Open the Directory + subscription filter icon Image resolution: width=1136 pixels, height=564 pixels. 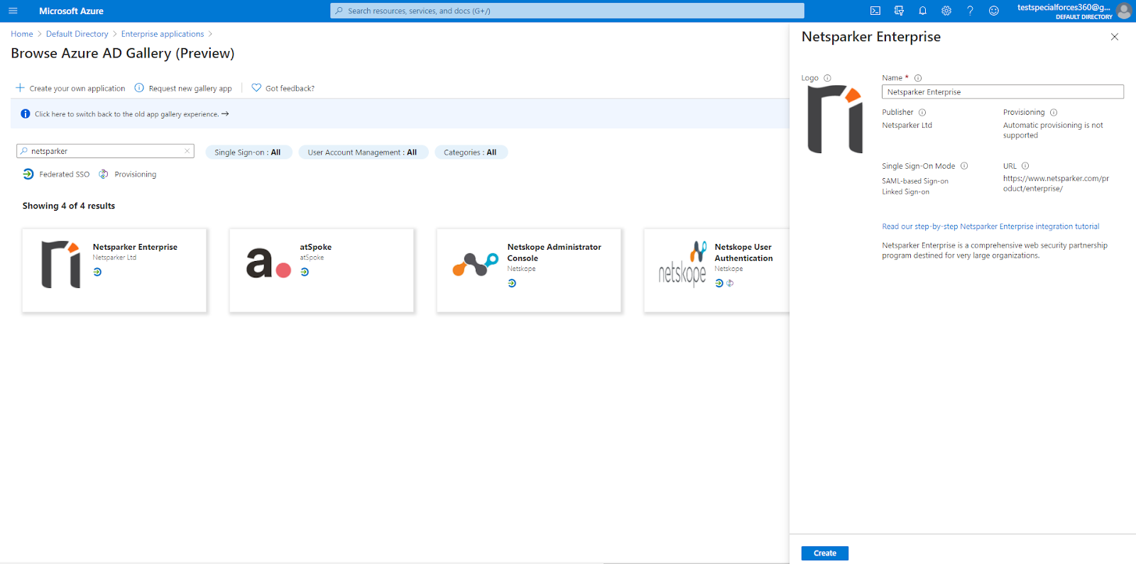[899, 11]
